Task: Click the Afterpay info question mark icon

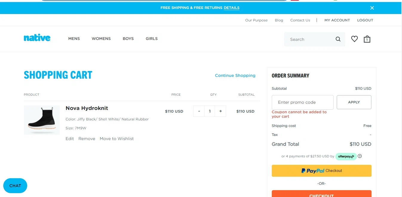Action: point(360,156)
